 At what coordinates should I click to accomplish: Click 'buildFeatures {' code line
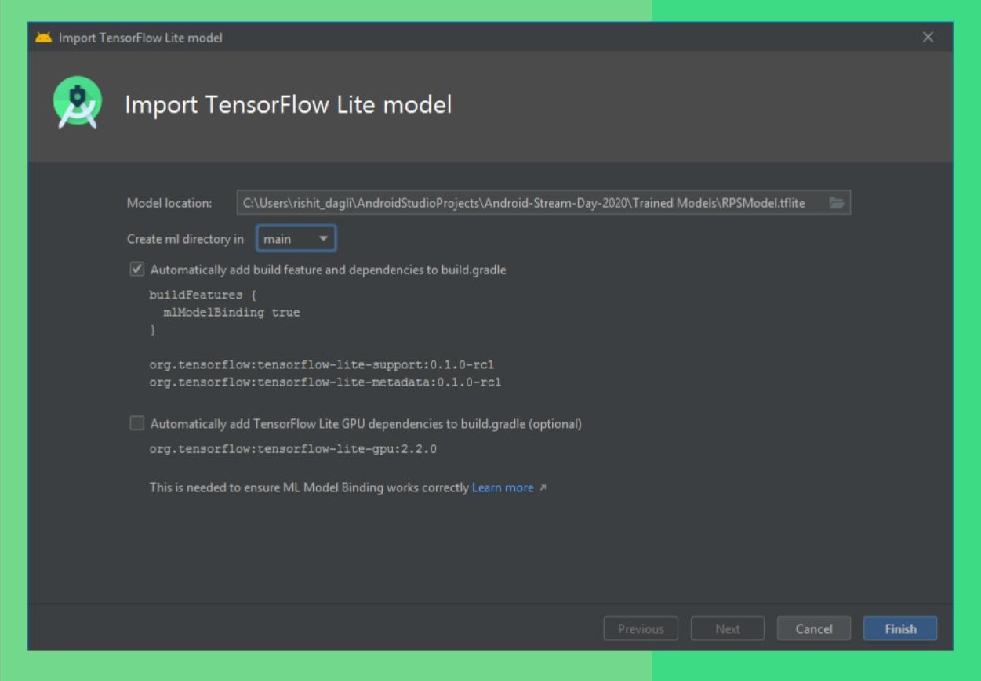(203, 295)
